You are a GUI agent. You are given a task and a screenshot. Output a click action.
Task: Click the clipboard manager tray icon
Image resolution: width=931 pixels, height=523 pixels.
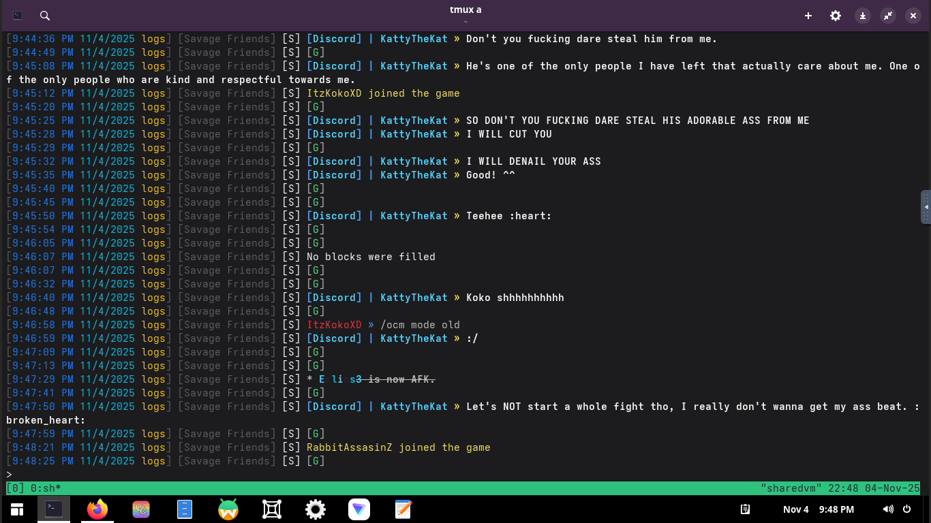[x=746, y=509]
